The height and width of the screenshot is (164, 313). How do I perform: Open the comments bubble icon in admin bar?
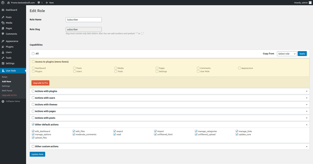click(x=39, y=3)
